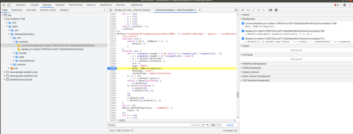The image size is (353, 134).
Task: Toggle pause on exceptions
Action: 276,10
